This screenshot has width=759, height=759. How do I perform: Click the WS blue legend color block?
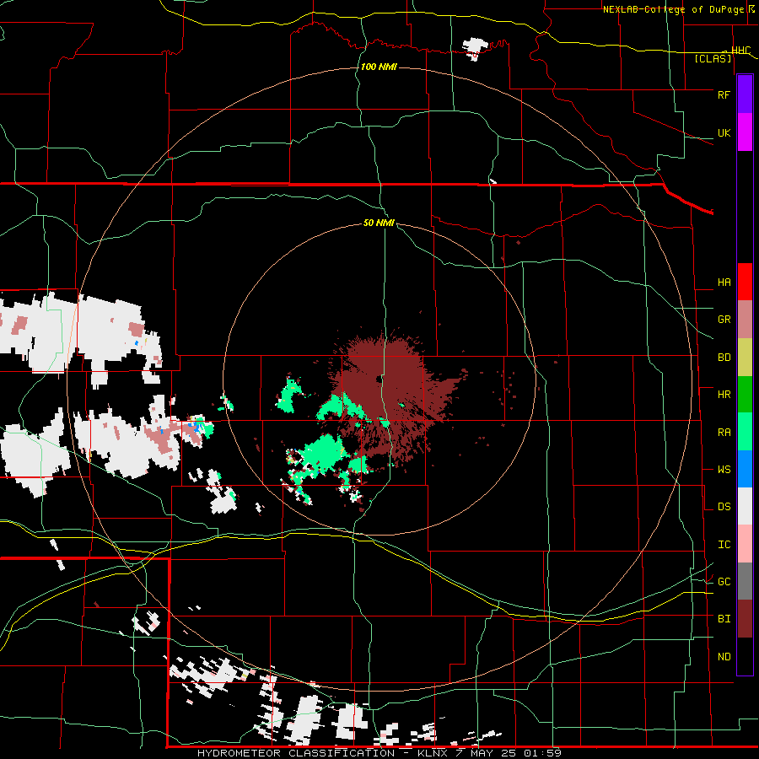(745, 469)
